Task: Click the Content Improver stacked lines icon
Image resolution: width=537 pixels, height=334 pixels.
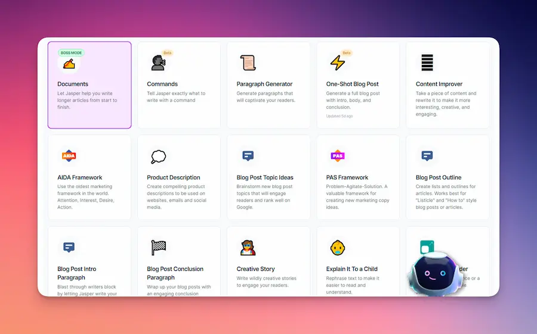Action: [x=427, y=63]
